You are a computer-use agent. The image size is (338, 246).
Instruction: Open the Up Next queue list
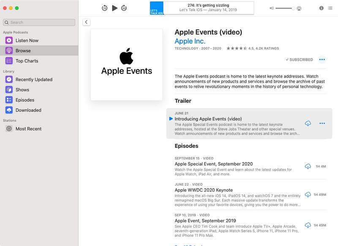click(330, 8)
